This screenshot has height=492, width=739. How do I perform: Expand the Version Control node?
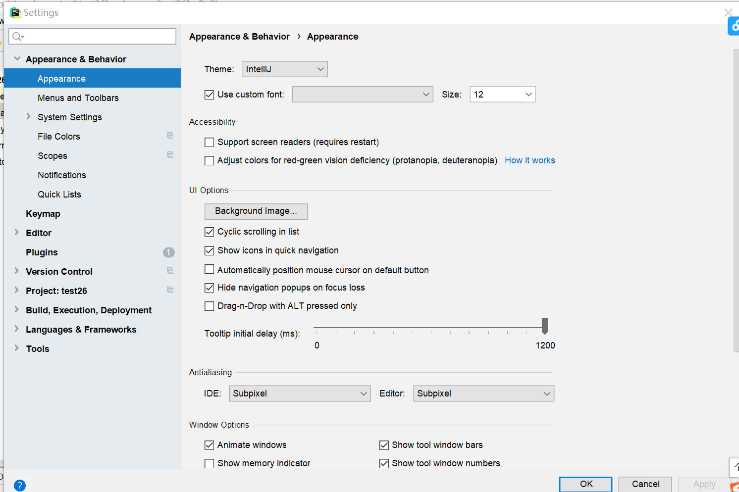pos(16,271)
